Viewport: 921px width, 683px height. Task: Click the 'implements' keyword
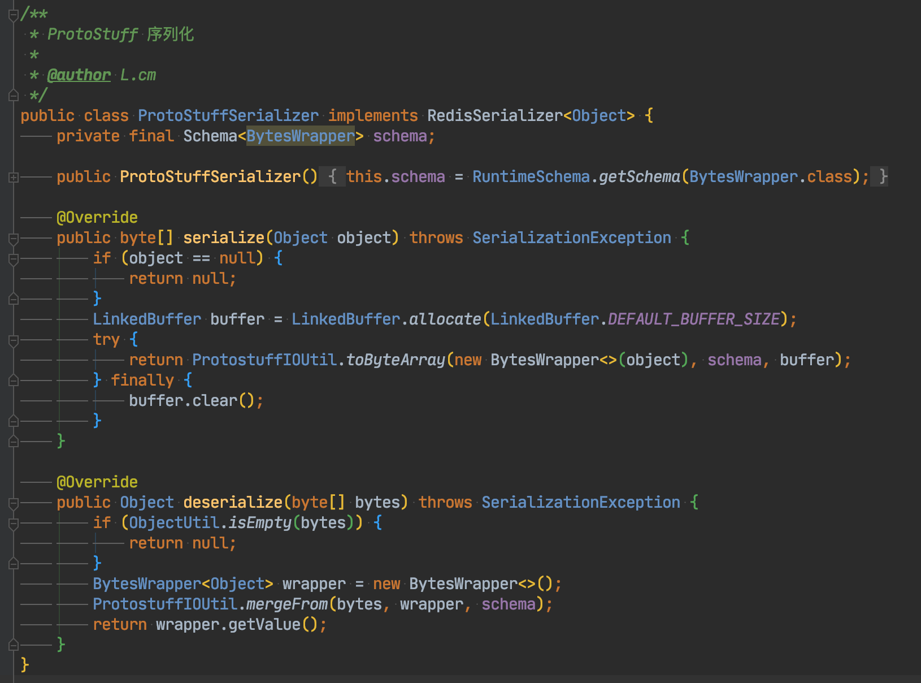click(373, 115)
